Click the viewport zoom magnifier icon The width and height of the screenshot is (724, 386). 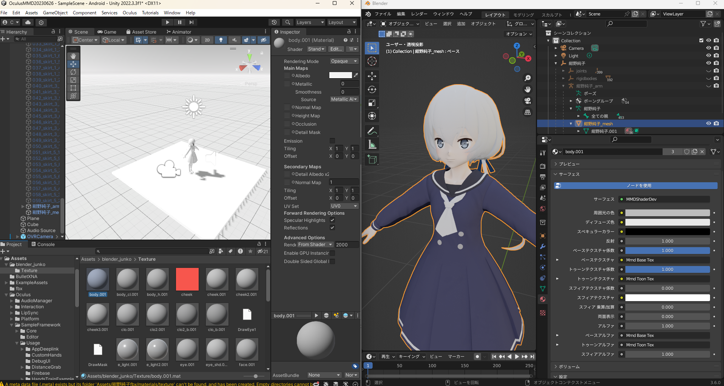click(528, 78)
